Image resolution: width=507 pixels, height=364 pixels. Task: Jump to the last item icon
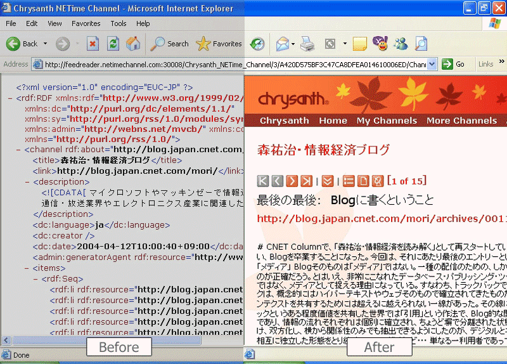coord(306,181)
